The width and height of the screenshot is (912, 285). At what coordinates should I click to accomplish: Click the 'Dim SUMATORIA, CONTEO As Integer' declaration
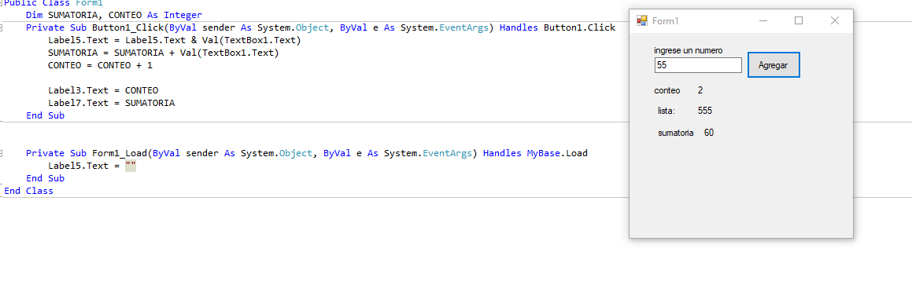click(x=114, y=15)
